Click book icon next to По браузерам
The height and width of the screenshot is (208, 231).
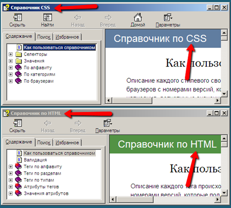pyautogui.click(x=19, y=81)
